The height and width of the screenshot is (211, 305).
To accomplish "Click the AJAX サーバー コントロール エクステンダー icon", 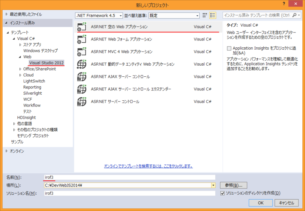I will coord(82,89).
